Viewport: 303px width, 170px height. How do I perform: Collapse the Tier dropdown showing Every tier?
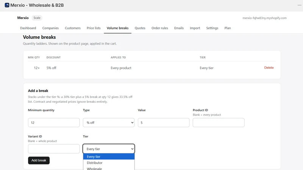tap(109, 149)
